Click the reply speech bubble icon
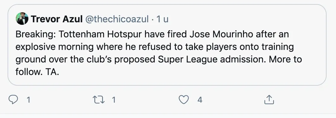Screen dimensions: 336x118 pos(13,100)
